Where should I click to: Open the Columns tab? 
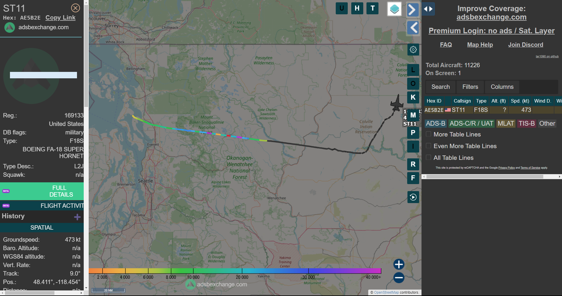coord(502,87)
